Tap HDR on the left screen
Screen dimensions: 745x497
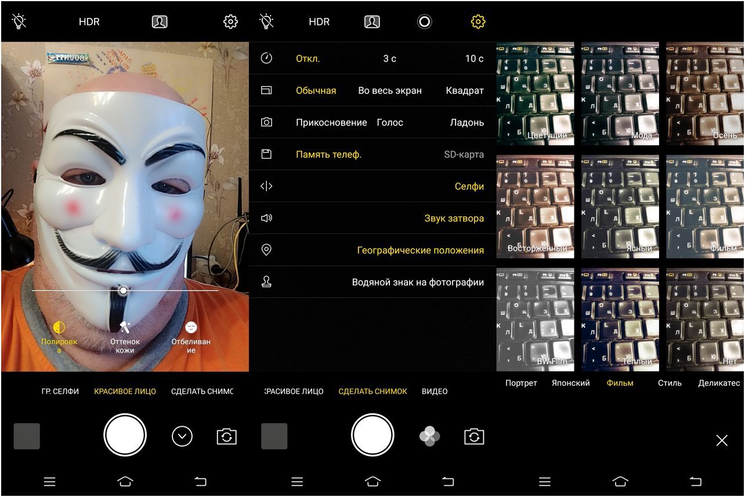pos(89,22)
